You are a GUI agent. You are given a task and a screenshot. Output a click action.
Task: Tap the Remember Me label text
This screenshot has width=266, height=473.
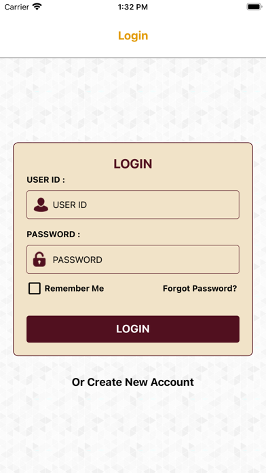pyautogui.click(x=74, y=288)
